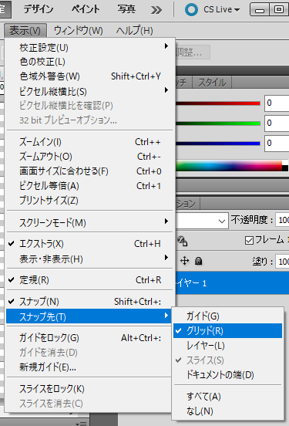Open the CS Live dropdown arrow

click(237, 10)
